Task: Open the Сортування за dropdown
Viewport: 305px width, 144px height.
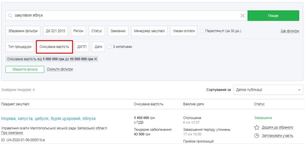Action: pos(268,90)
